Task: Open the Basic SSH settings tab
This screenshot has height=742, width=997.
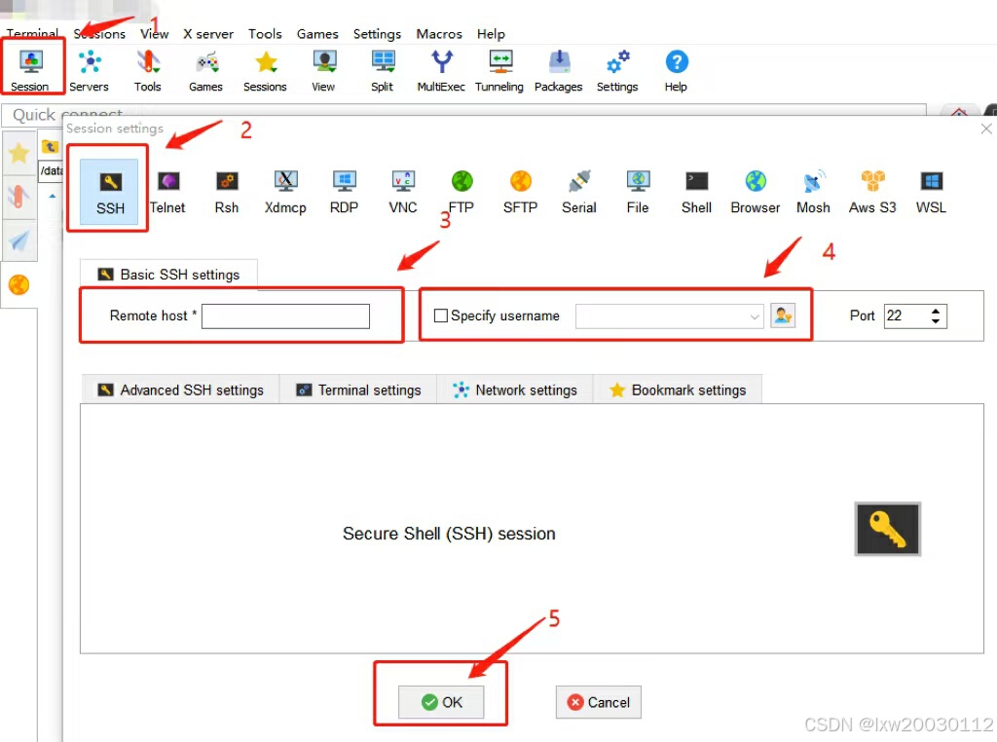Action: pyautogui.click(x=168, y=275)
